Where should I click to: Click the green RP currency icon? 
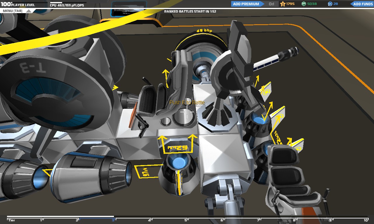point(304,4)
